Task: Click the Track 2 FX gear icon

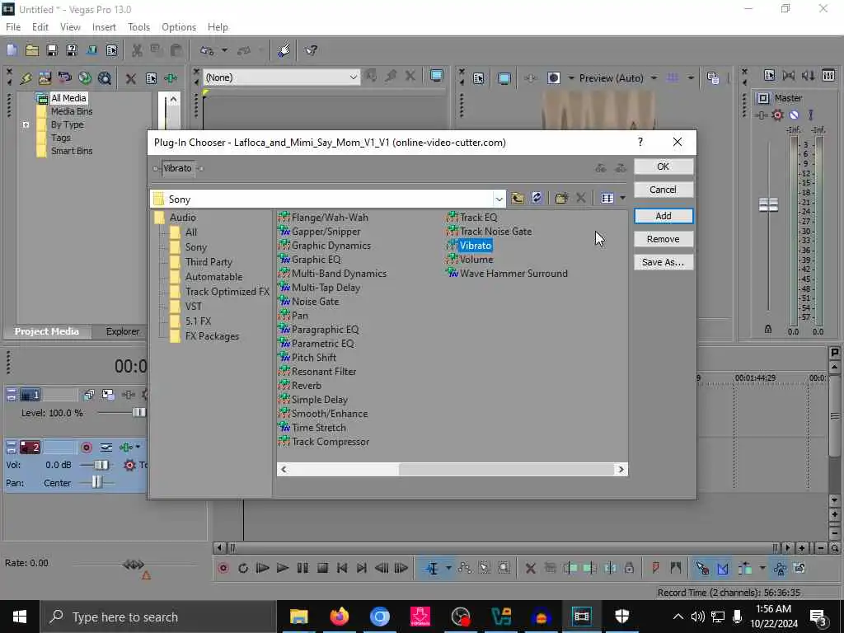Action: pos(129,465)
